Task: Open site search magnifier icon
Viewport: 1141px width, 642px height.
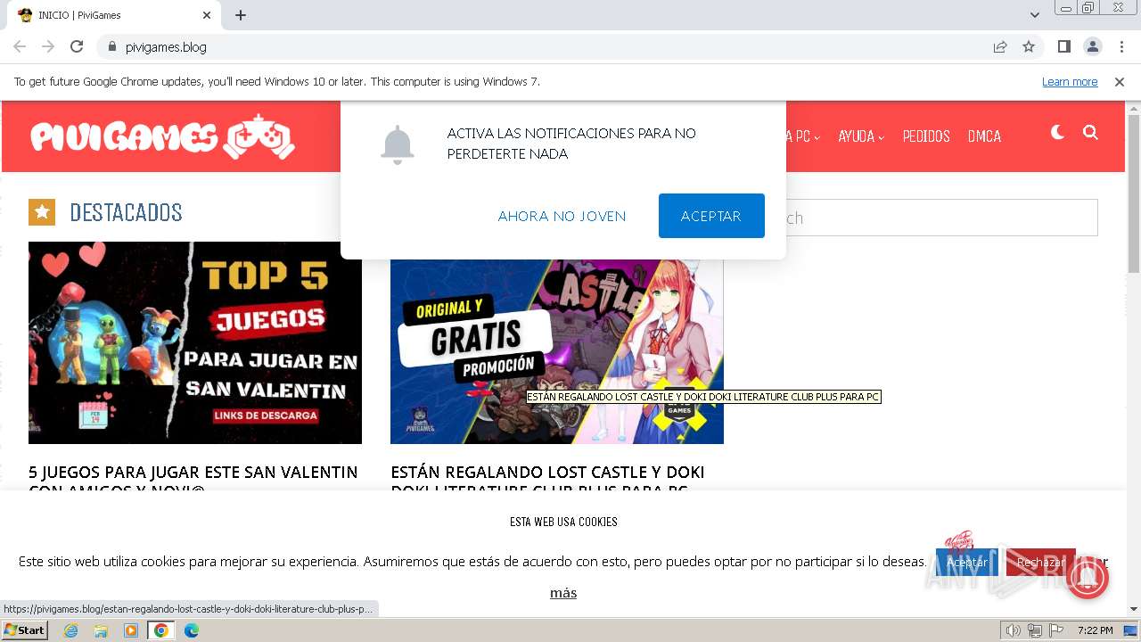Action: 1090,133
